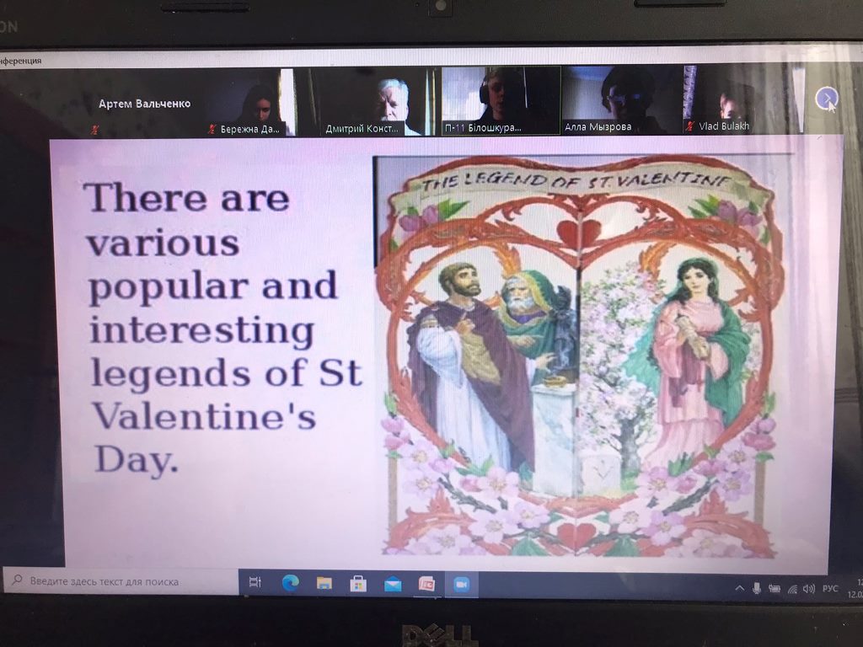
Task: Click the 'Артем Вальченко' name label
Action: tap(144, 104)
